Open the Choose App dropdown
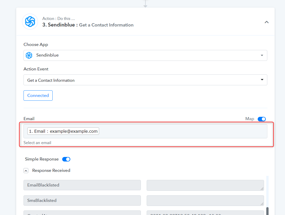285x215 pixels. tap(145, 55)
